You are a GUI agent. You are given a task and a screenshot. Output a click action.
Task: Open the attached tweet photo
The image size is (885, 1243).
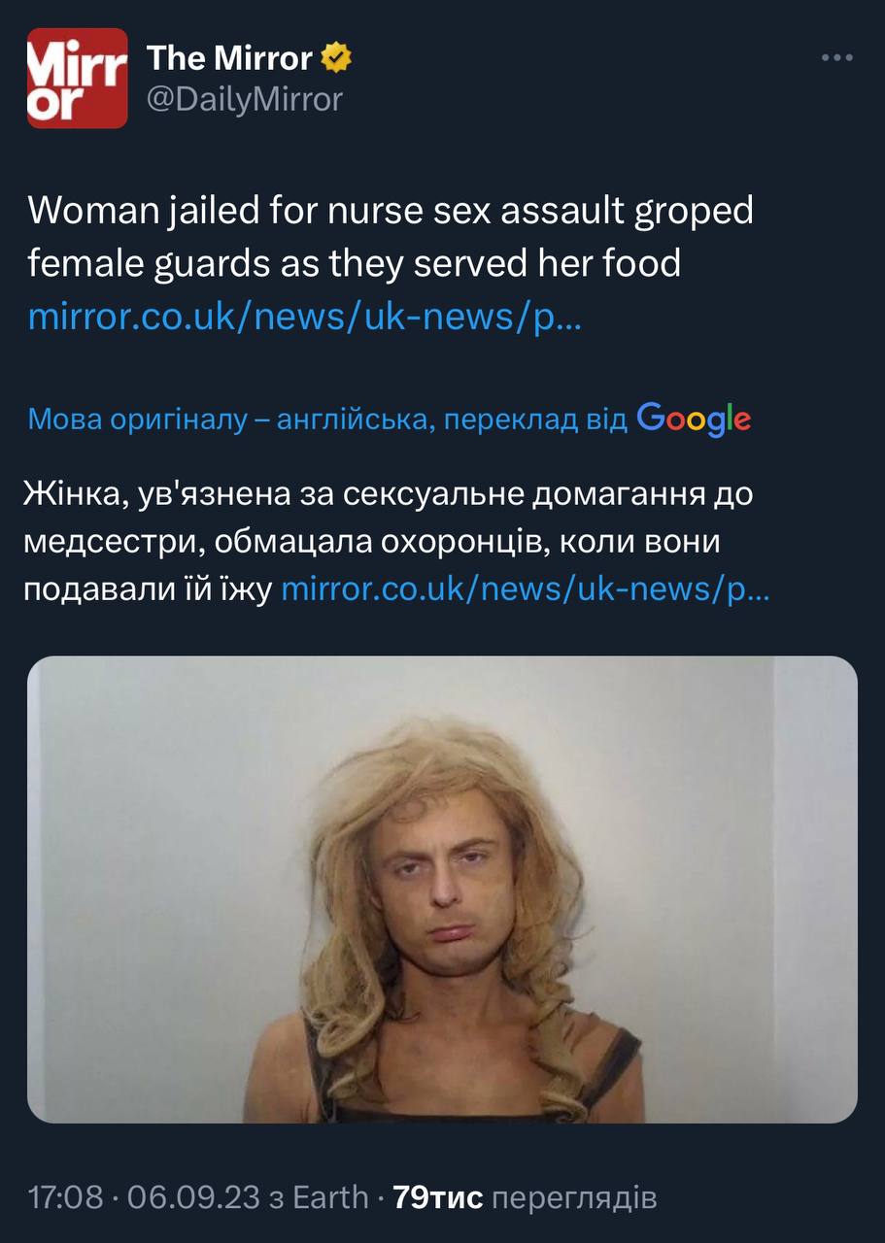pyautogui.click(x=442, y=890)
